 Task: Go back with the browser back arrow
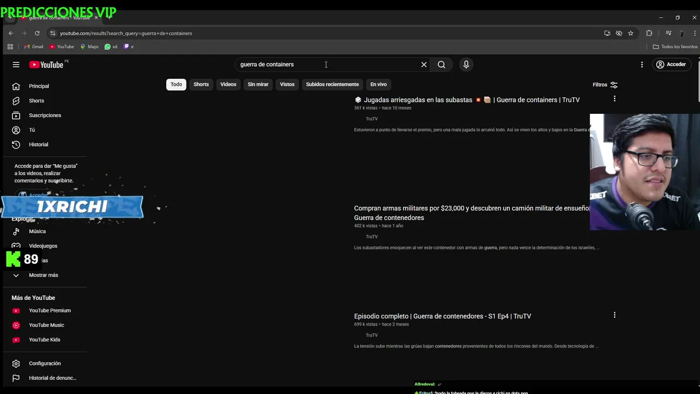pyautogui.click(x=11, y=33)
